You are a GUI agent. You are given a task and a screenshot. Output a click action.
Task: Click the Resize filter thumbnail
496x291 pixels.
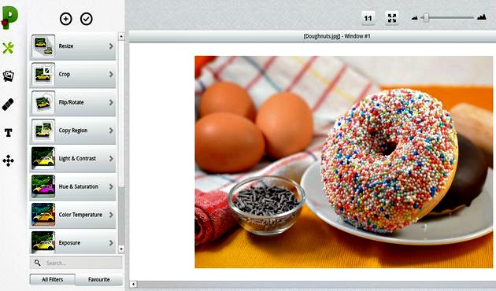(x=43, y=46)
